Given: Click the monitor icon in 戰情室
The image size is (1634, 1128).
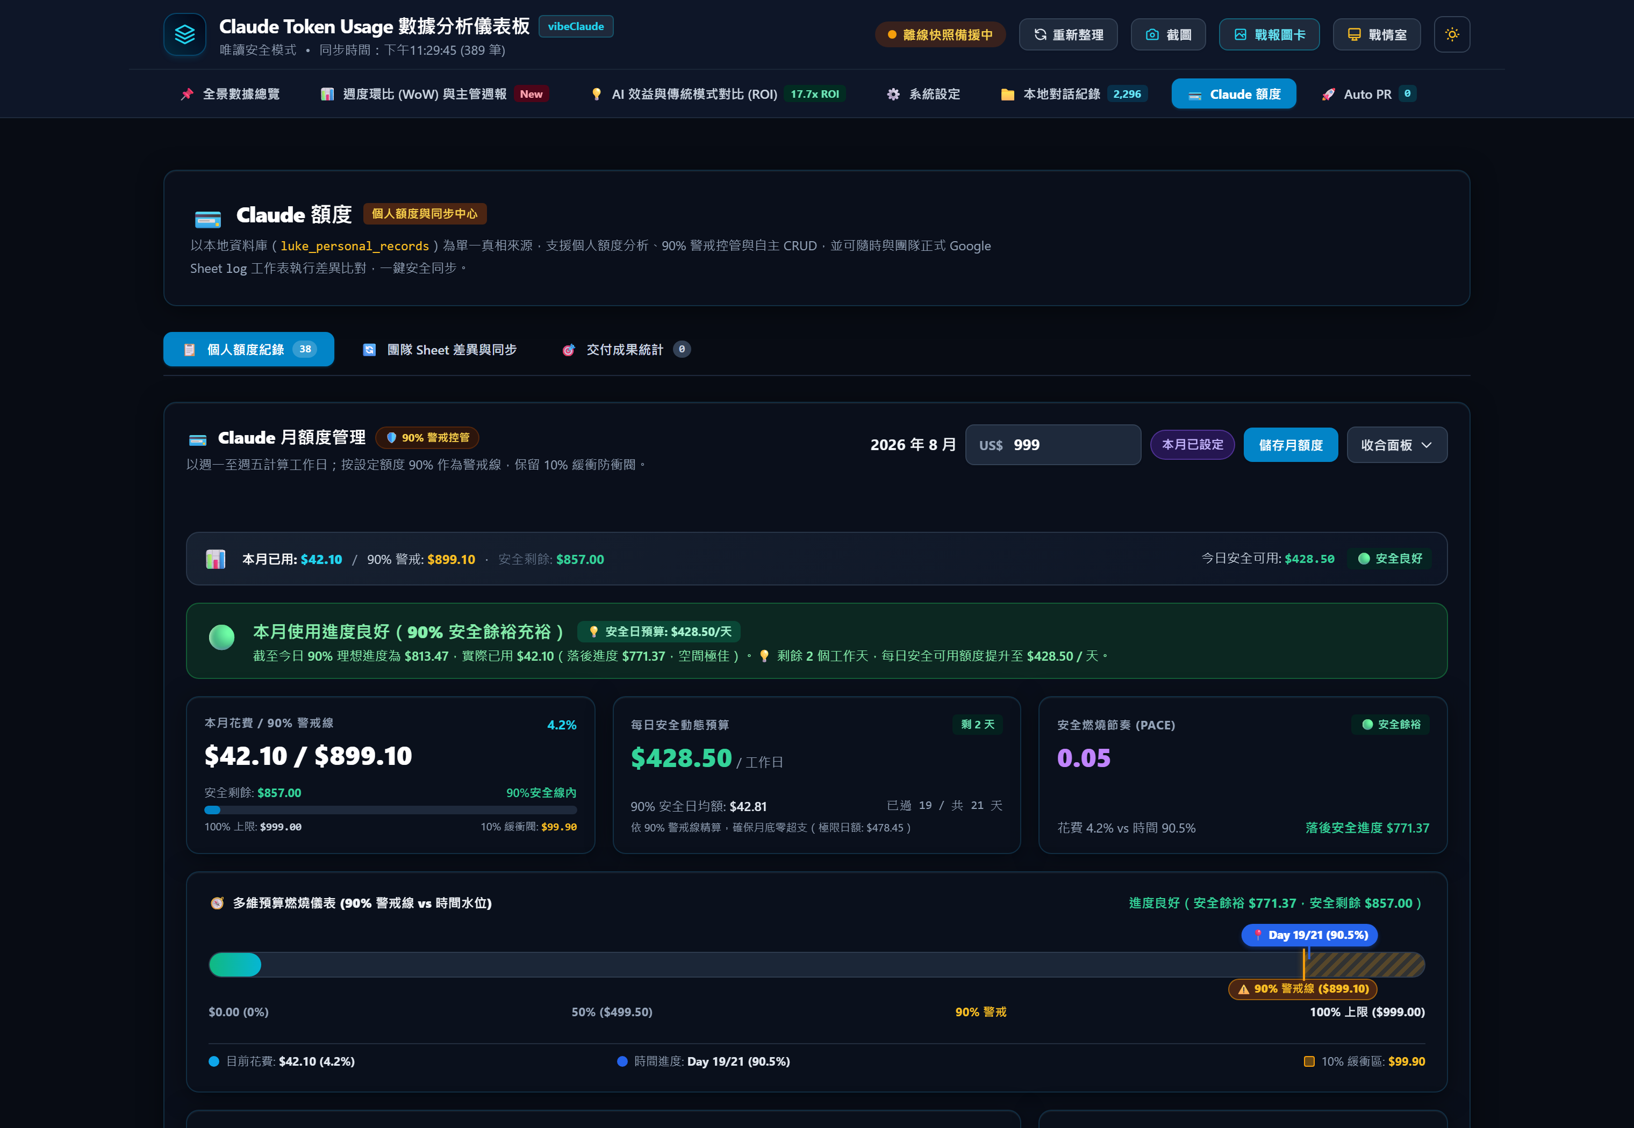Looking at the screenshot, I should tap(1354, 34).
